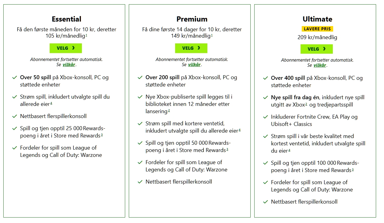Click checkmark beside "Nye Xbox-publiserte spill"
The width and height of the screenshot is (384, 223).
tap(140, 97)
